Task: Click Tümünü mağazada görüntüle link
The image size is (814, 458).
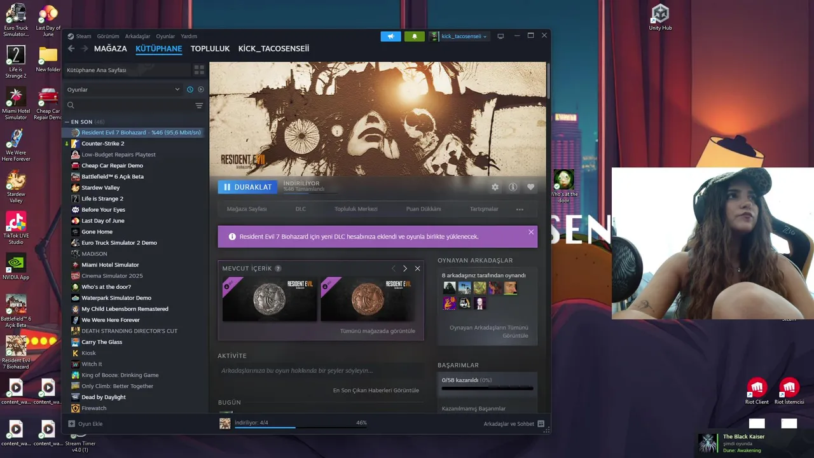Action: pos(377,331)
